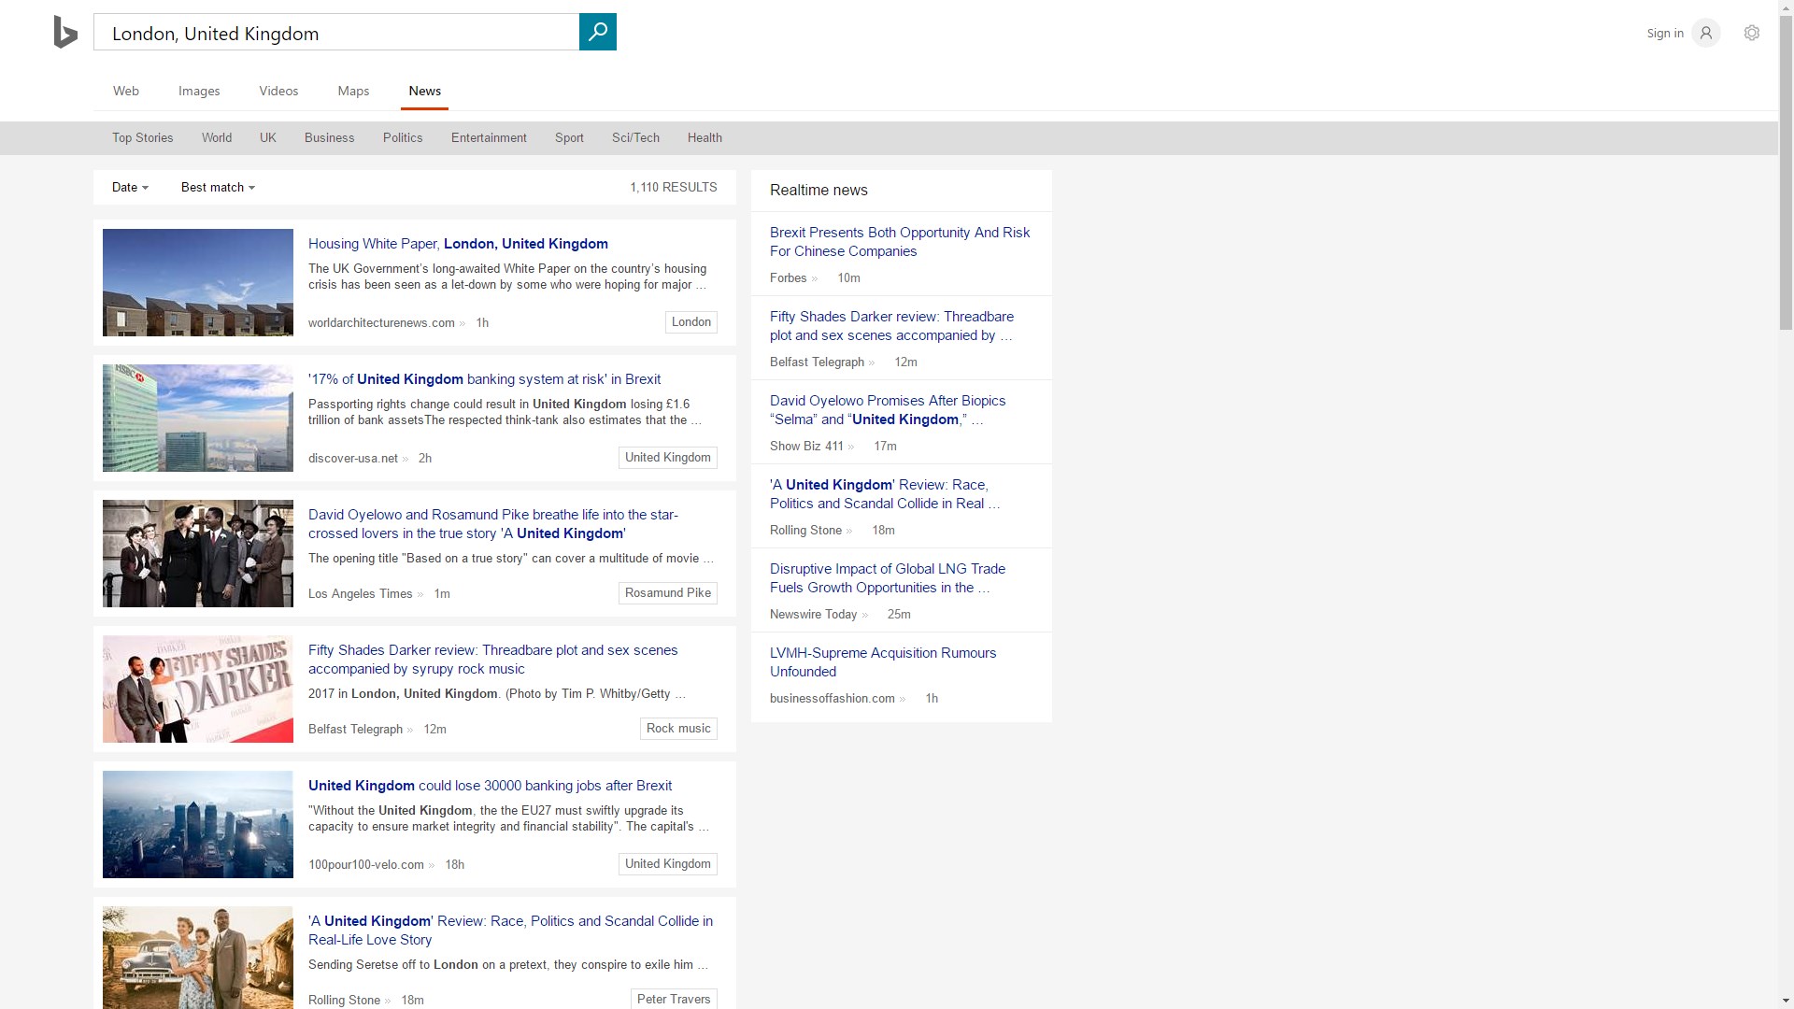1794x1009 pixels.
Task: Open the Sign in profile icon
Action: [x=1705, y=33]
